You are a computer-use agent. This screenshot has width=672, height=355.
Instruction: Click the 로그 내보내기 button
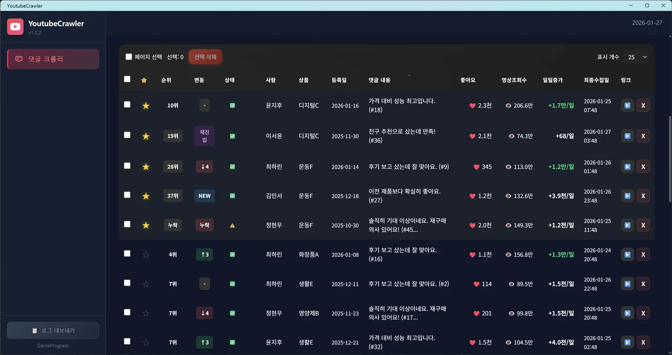53,331
